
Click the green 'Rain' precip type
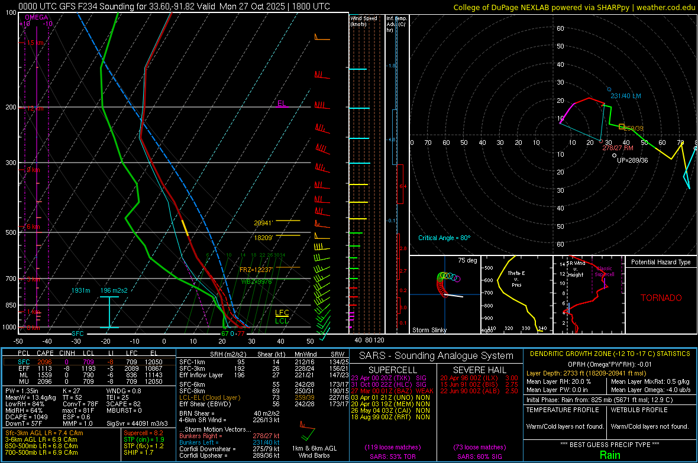coord(610,455)
